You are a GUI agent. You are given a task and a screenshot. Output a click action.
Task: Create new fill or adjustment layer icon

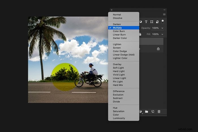141,112
